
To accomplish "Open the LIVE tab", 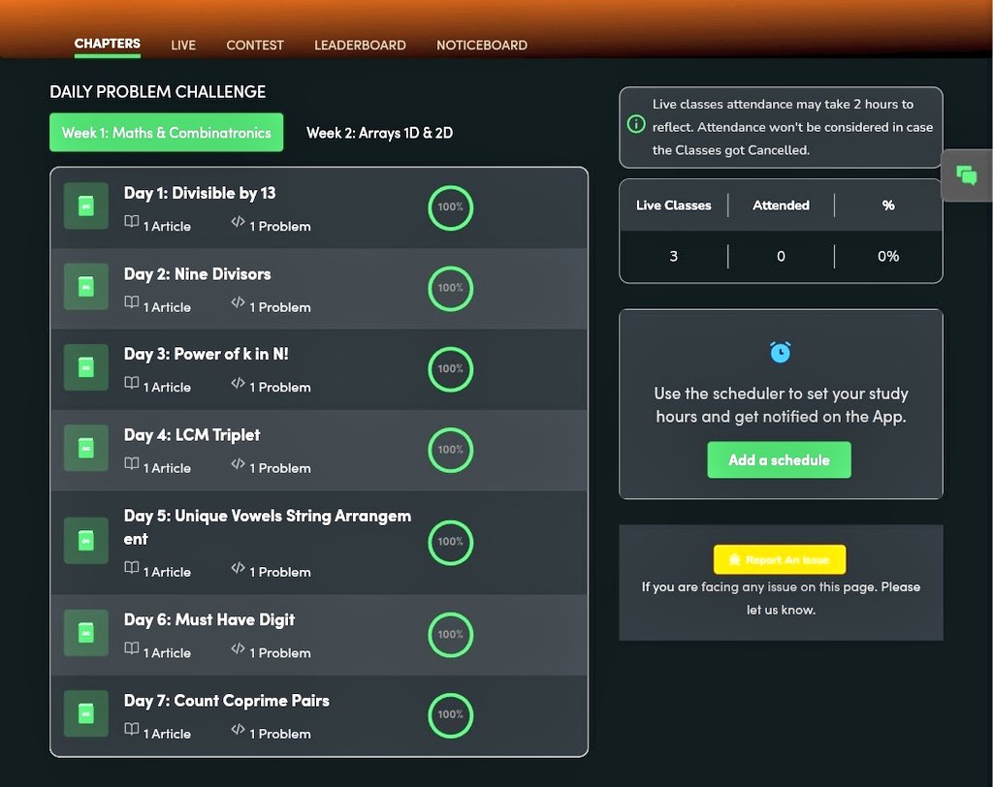I will pos(183,45).
